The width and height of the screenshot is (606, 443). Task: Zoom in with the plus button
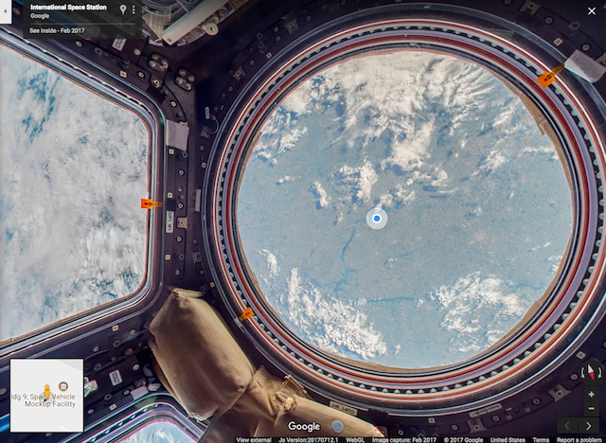tap(591, 393)
